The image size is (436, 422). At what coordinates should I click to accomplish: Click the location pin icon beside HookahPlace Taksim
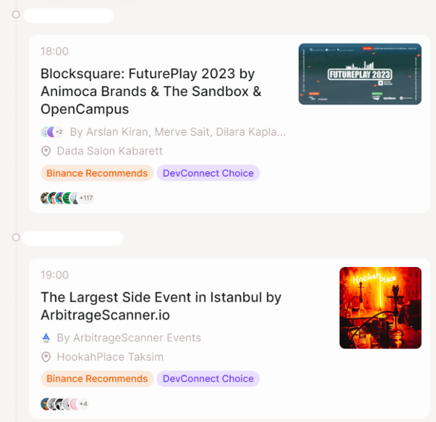coord(46,357)
